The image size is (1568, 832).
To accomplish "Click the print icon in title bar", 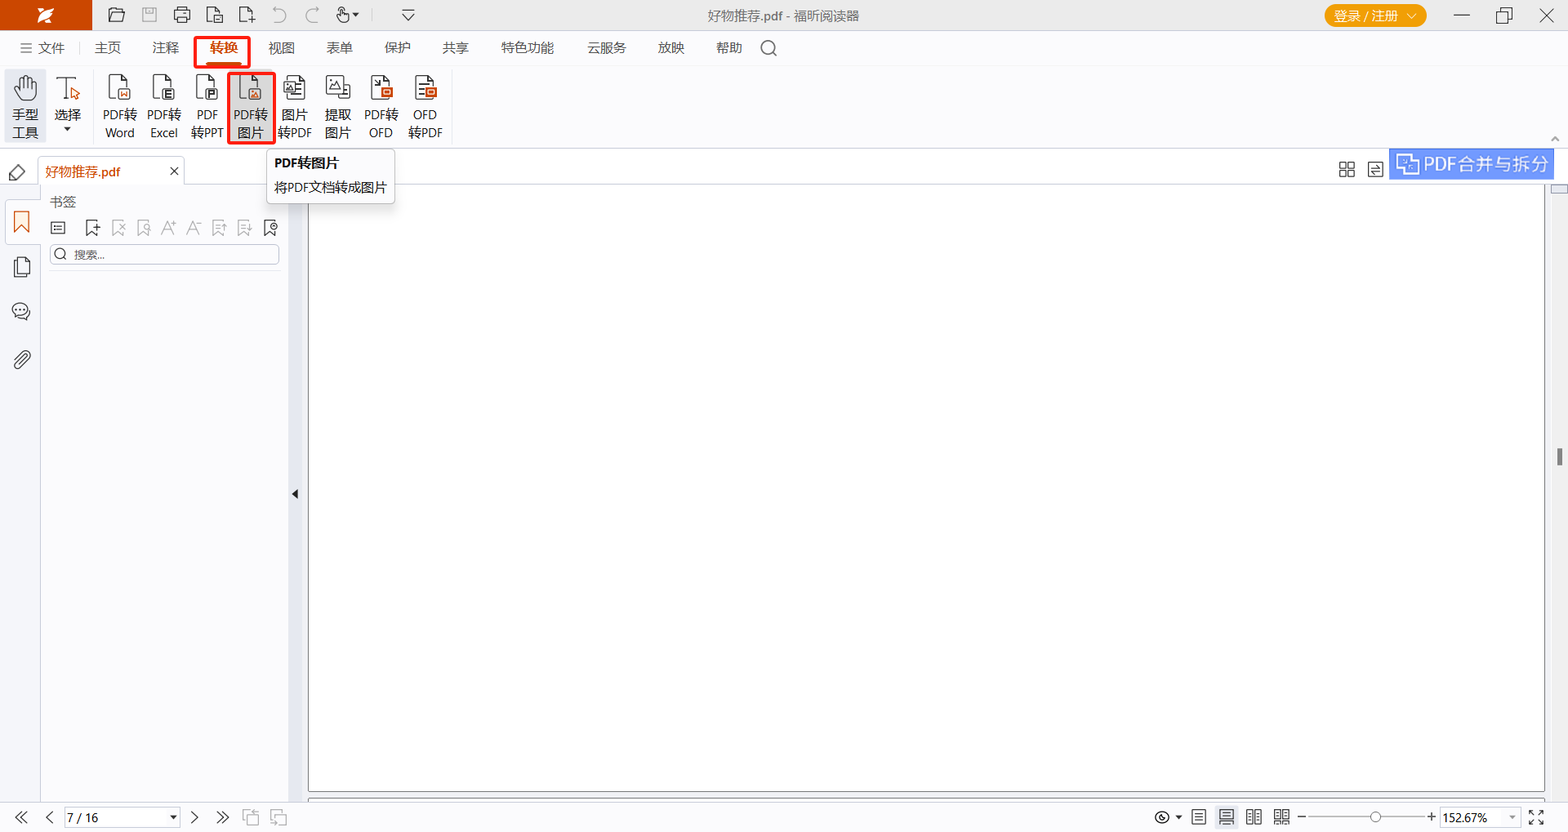I will [x=182, y=16].
